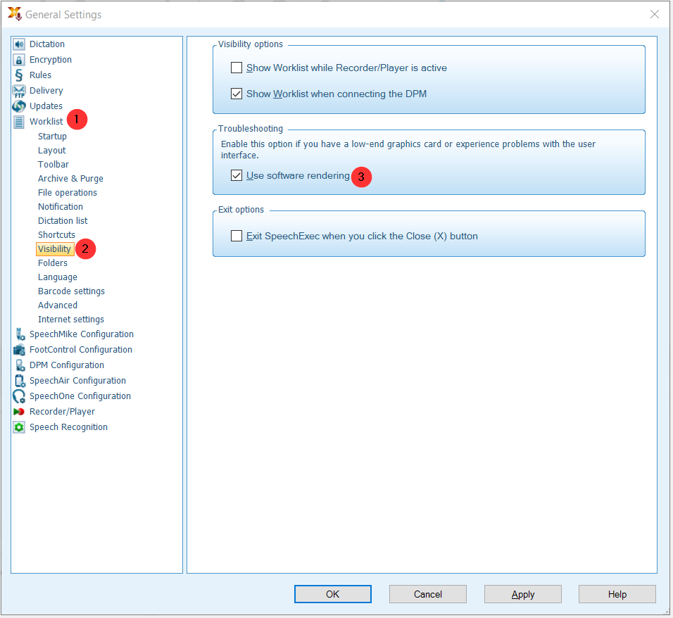Open the Shortcuts settings page
This screenshot has width=673, height=618.
56,235
